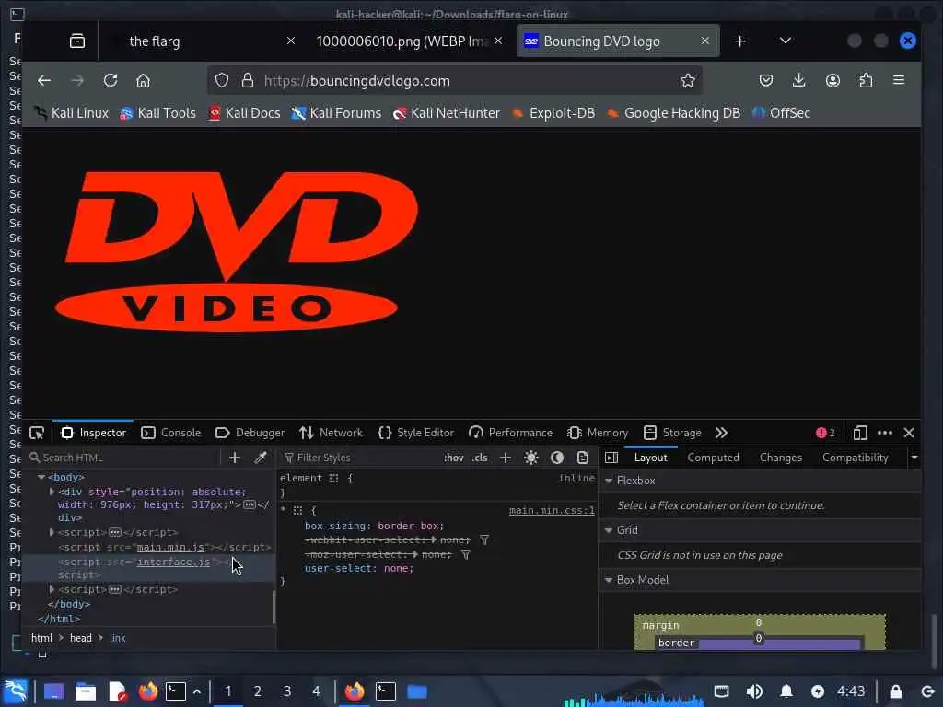Expand the first script node
This screenshot has width=943, height=707.
tap(52, 532)
